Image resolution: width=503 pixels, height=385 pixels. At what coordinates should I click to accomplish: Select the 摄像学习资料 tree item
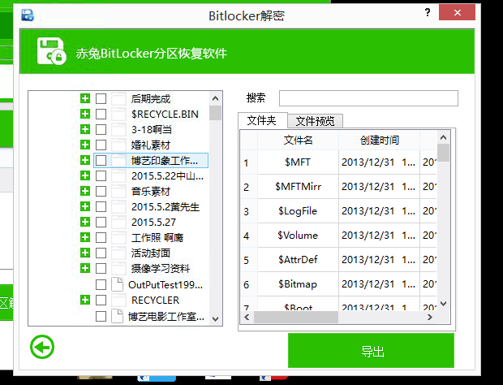coord(161,268)
